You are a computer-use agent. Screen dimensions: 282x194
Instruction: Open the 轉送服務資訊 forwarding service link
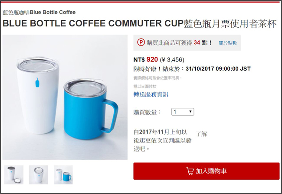pyautogui.click(x=151, y=94)
